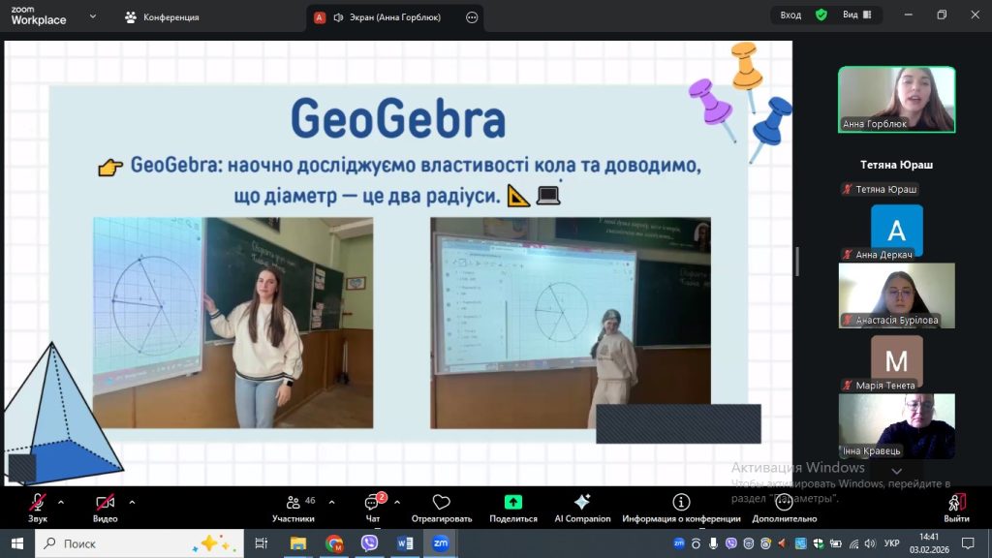The width and height of the screenshot is (992, 558).
Task: Select Анна Горблюк's video thumbnail
Action: tap(896, 99)
